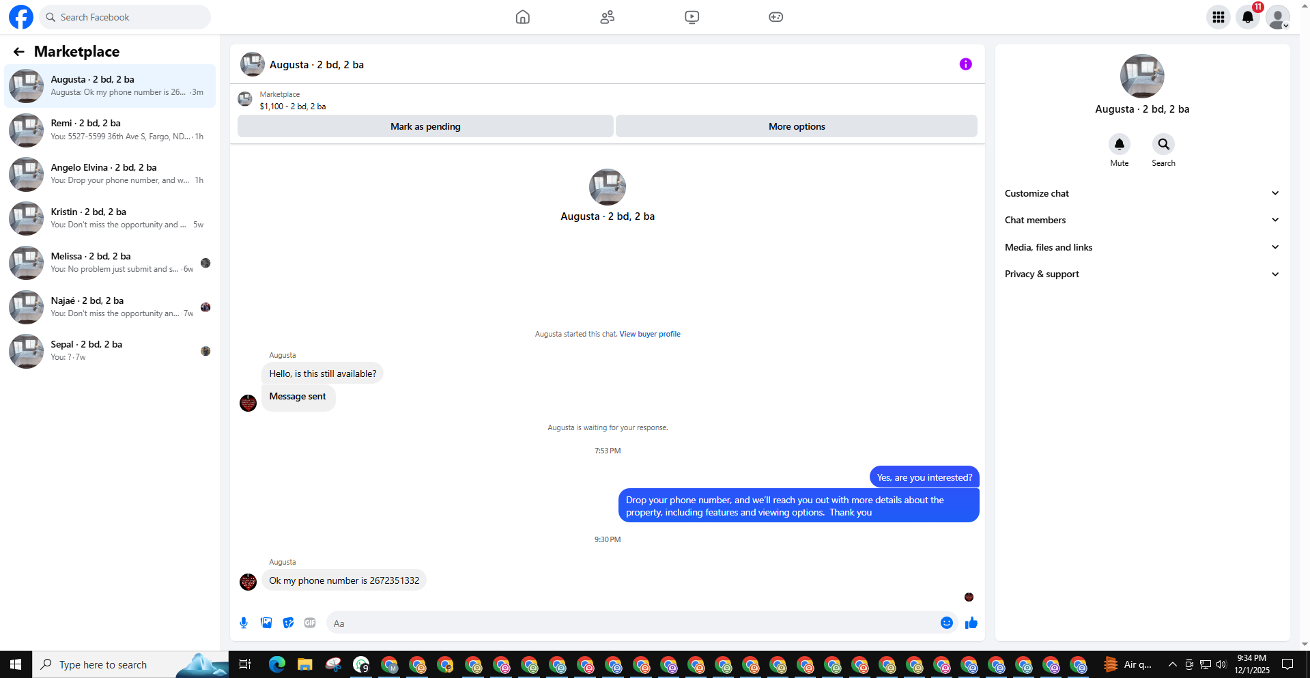Click the Aa message input field
1310x678 pixels.
click(x=632, y=623)
